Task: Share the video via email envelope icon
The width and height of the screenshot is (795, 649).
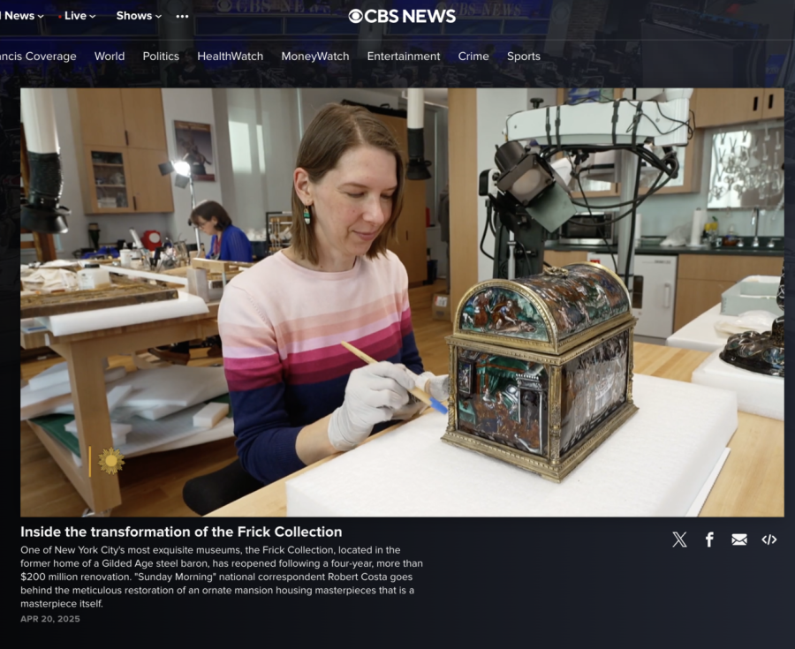Action: [x=739, y=540]
